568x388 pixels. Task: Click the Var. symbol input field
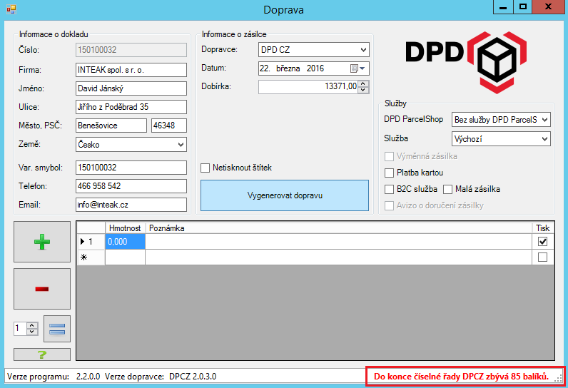click(x=131, y=168)
